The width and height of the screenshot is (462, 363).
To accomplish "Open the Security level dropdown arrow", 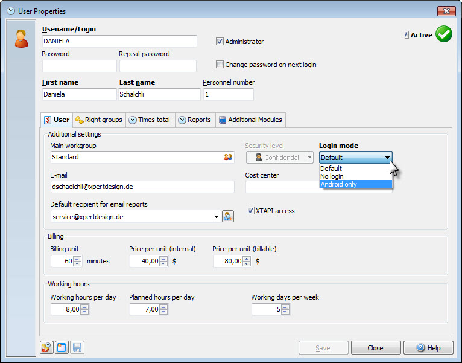I will (x=309, y=158).
